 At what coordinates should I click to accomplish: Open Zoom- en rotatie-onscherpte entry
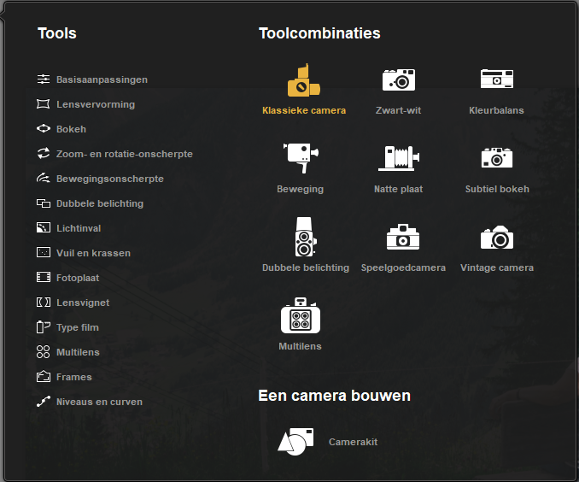(x=125, y=154)
